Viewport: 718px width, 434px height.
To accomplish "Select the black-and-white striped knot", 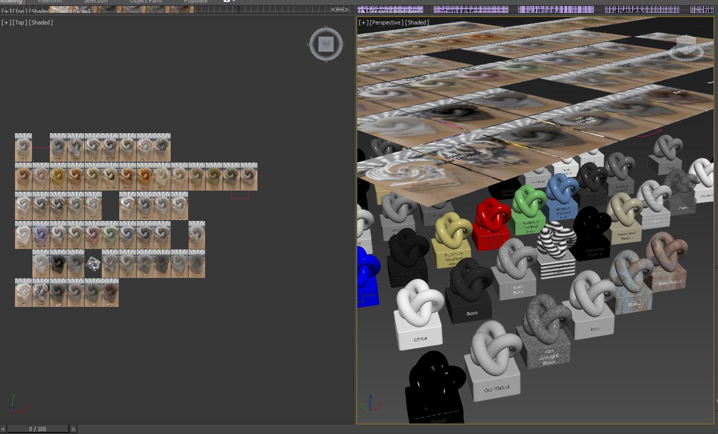I will [556, 239].
